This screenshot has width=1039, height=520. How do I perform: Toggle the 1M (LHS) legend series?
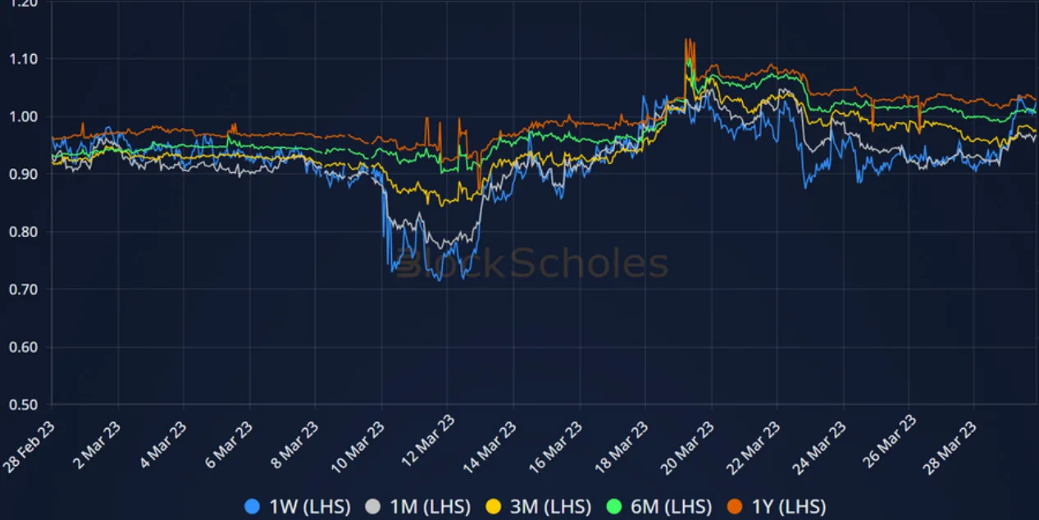coord(417,506)
